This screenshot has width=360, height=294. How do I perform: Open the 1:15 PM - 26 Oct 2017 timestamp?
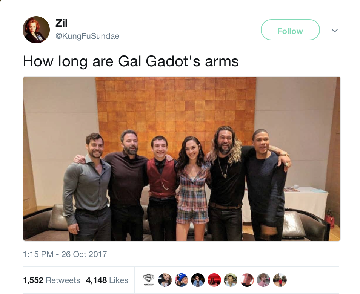(x=65, y=254)
